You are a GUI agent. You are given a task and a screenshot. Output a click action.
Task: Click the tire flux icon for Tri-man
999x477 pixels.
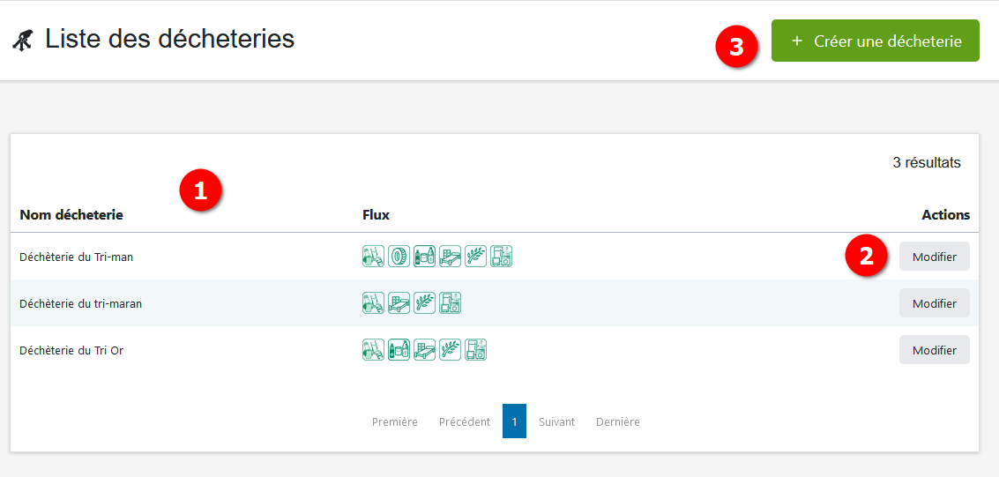(399, 257)
